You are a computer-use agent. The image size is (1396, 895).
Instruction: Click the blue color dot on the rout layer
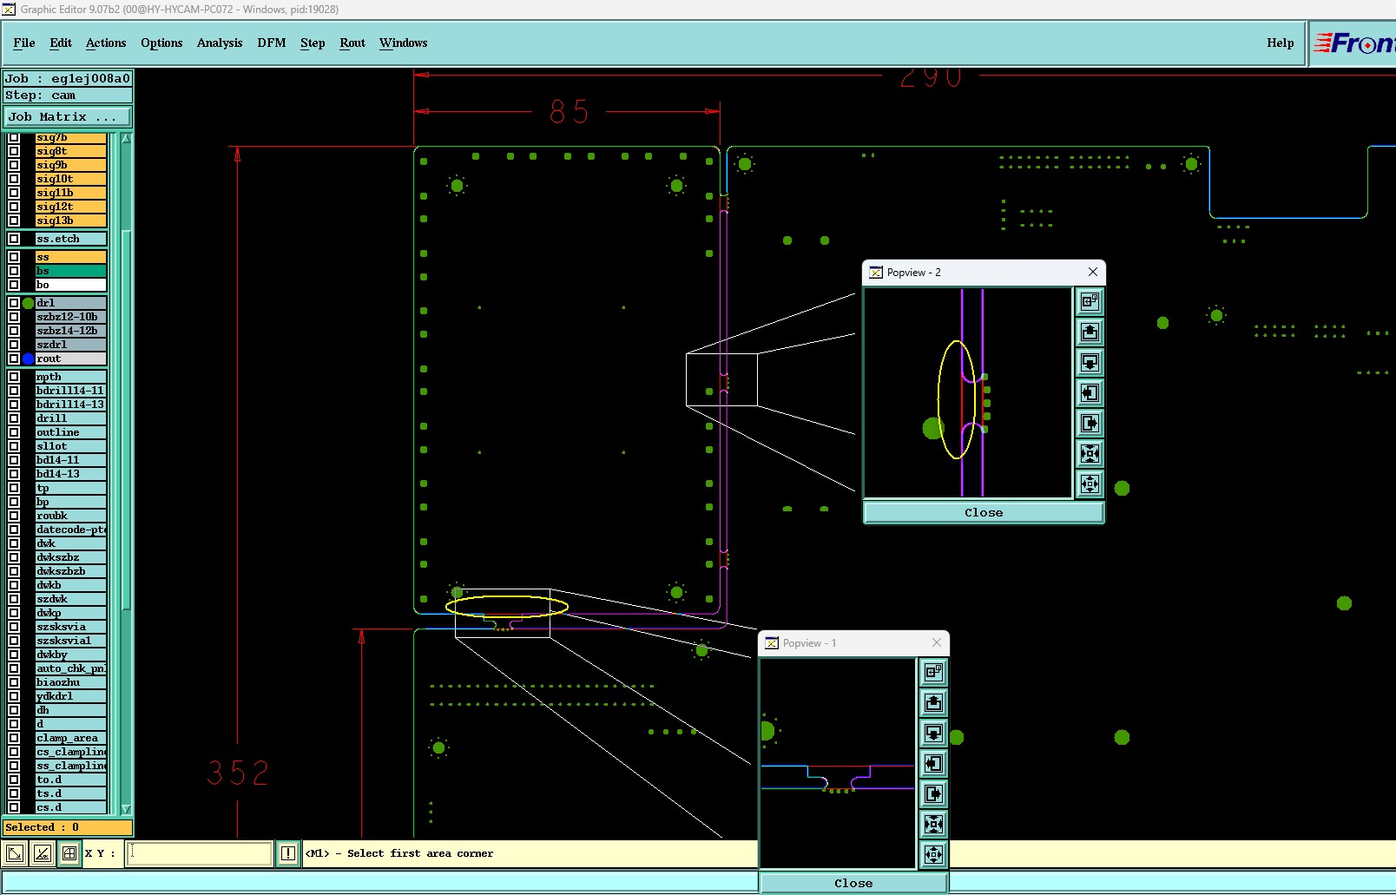tap(28, 359)
